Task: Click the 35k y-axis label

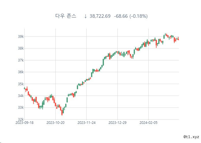Action: pyautogui.click(x=21, y=84)
